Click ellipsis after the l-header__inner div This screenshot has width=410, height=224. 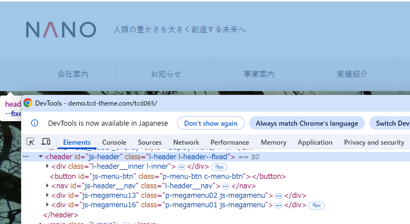click(181, 166)
